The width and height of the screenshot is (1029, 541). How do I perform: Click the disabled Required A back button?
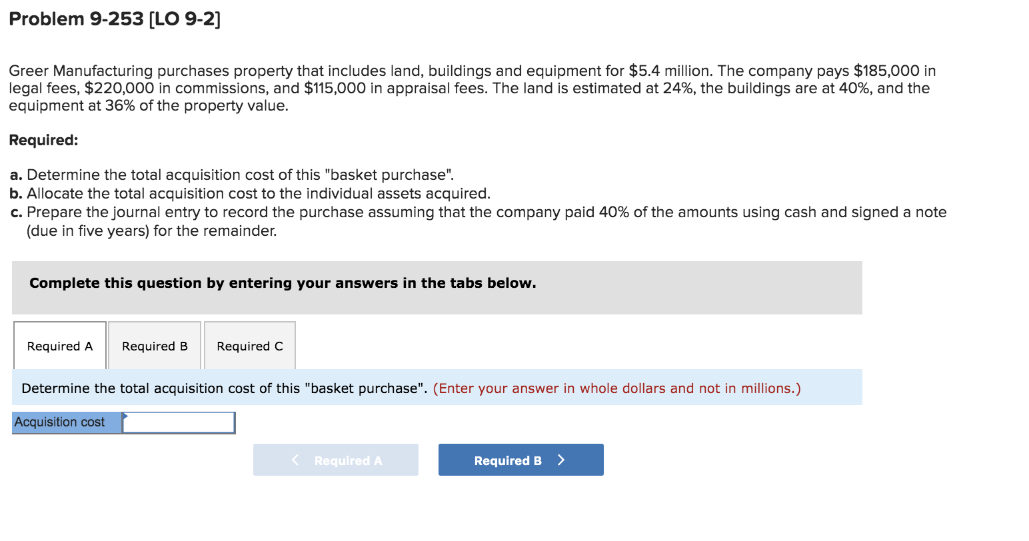click(335, 460)
